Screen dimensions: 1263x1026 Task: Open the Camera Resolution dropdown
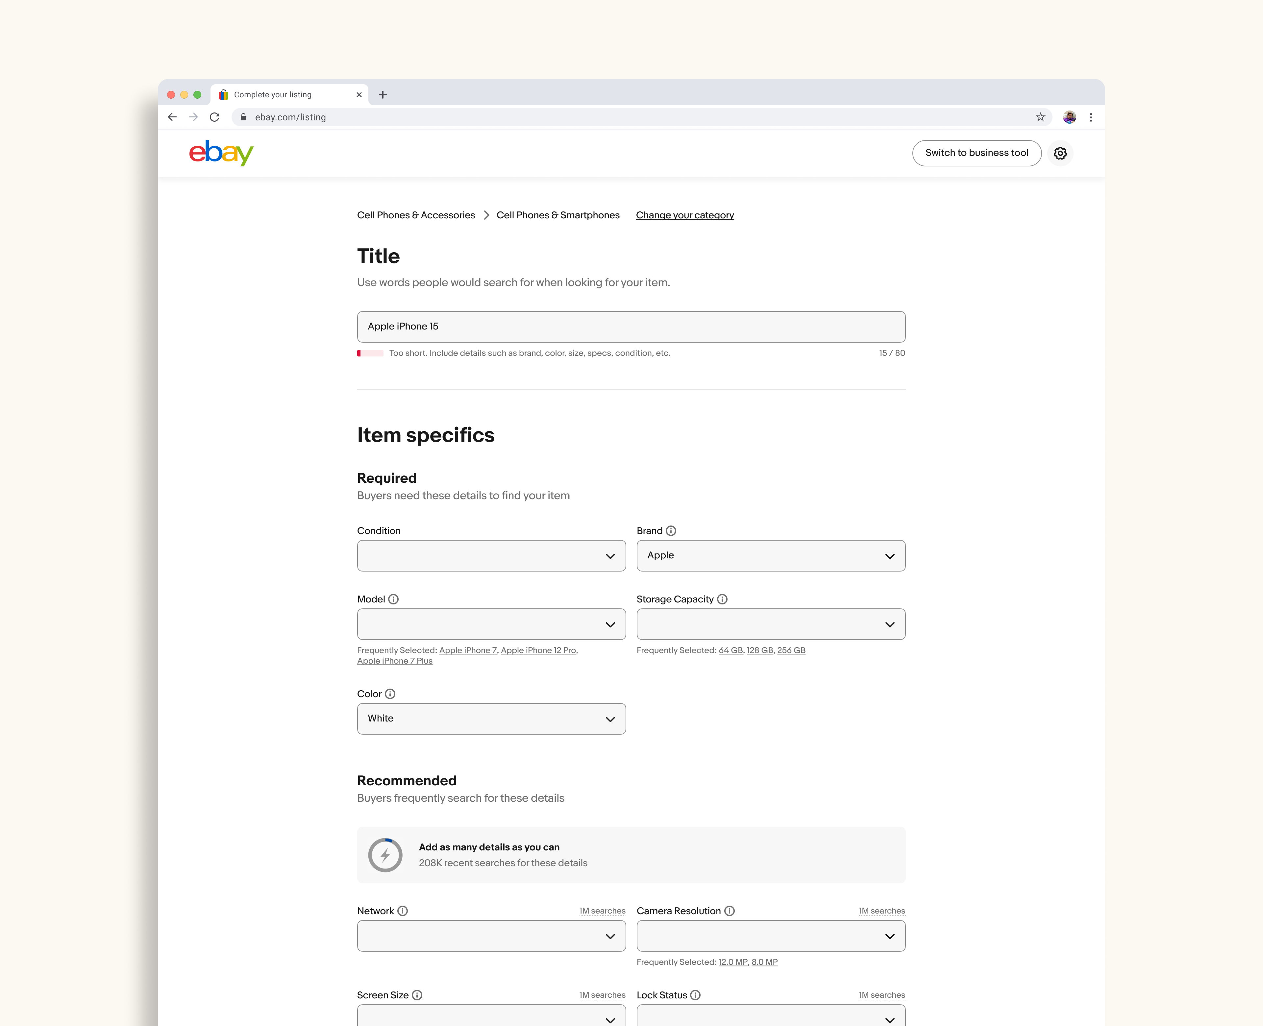(x=771, y=936)
